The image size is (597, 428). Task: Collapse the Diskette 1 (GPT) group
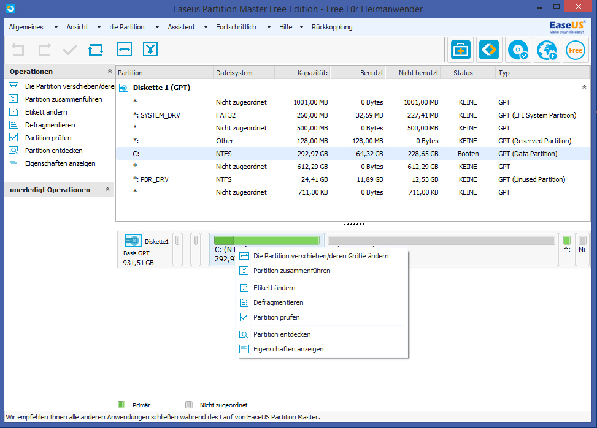click(x=584, y=87)
